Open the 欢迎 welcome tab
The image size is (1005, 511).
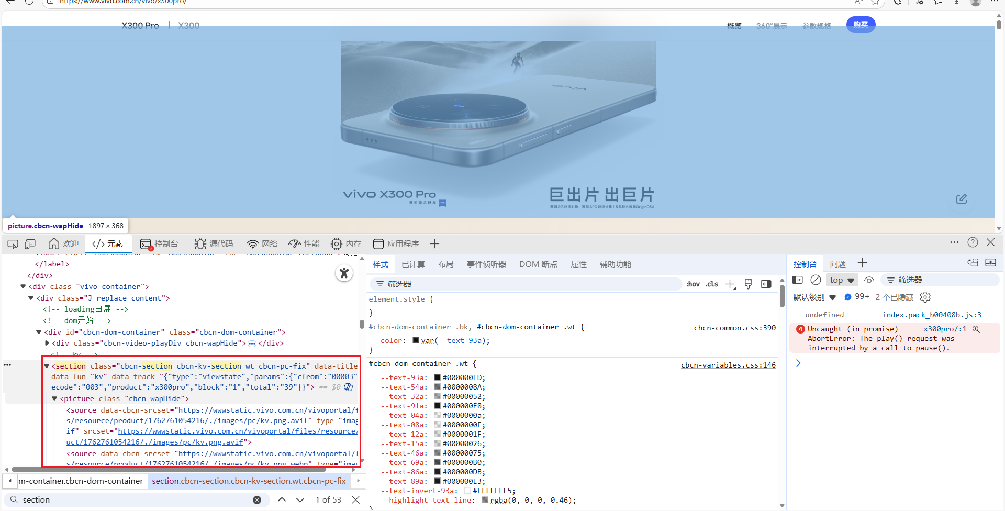point(63,244)
